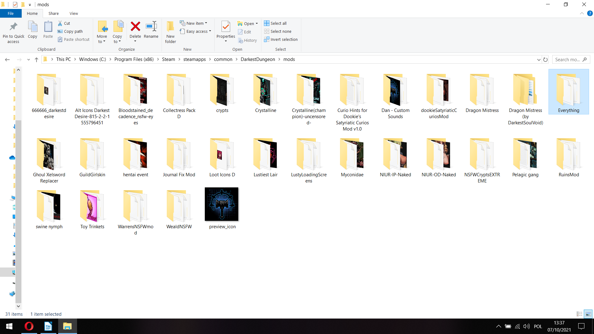
Task: Open volume control in system tray
Action: click(x=526, y=326)
